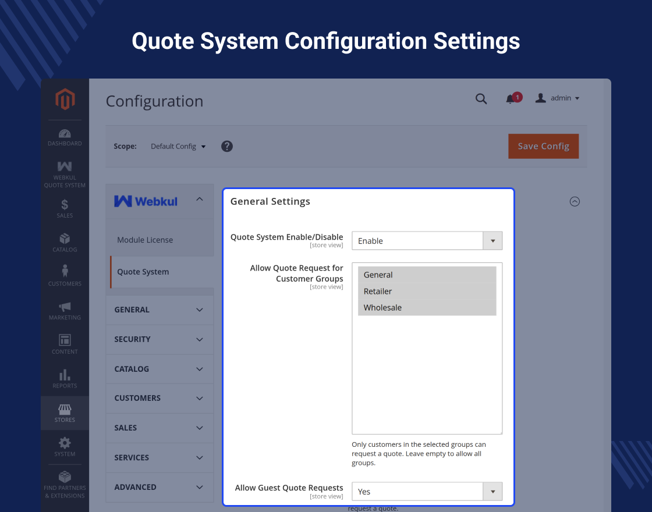This screenshot has height=512, width=652.
Task: Open the admin account menu
Action: pyautogui.click(x=558, y=98)
